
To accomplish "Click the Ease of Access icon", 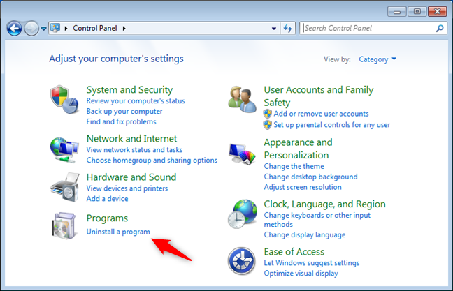I will [x=241, y=261].
